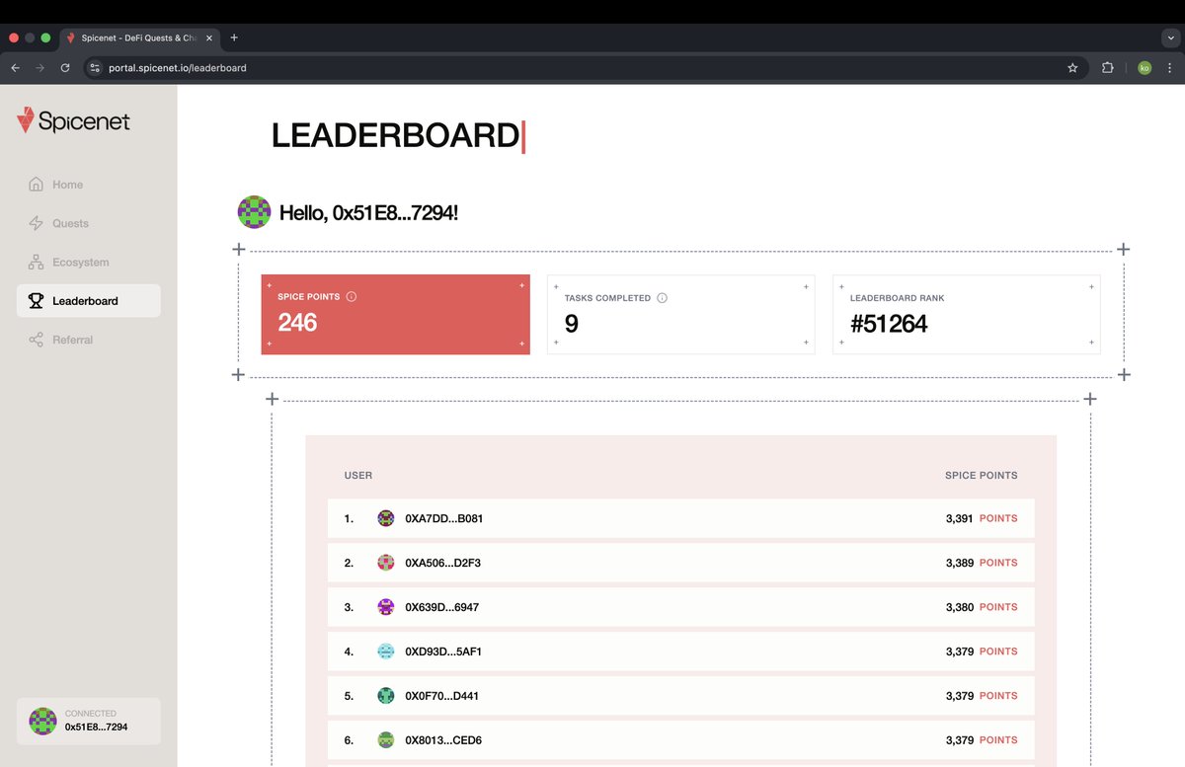Select rank 2 user 0XA506...D2F3

point(681,563)
